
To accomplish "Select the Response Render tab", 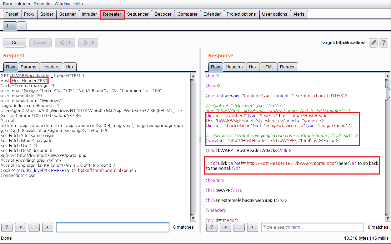I will 287,67.
